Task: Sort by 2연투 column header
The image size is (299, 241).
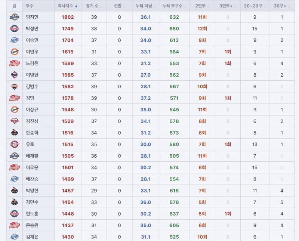Action: click(x=202, y=6)
